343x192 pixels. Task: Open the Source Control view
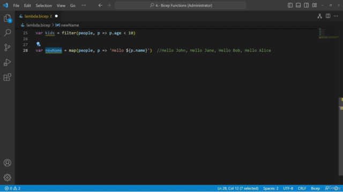click(8, 47)
